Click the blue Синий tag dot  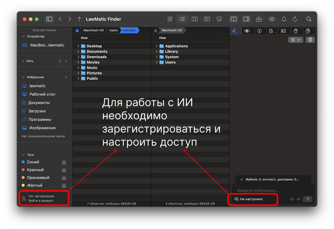(x=23, y=162)
